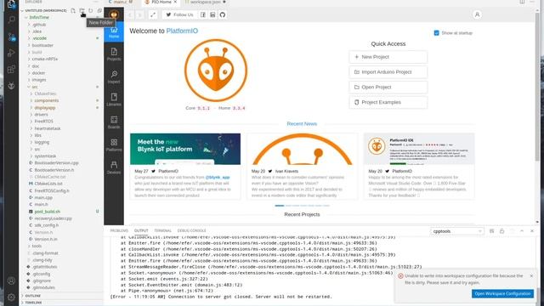Go forward in PIO Home navigation
The height and width of the screenshot is (306, 544).
[139, 15]
